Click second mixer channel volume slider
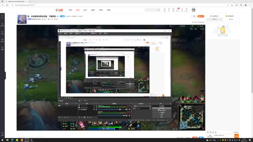The width and height of the screenshot is (253, 142). (112, 115)
